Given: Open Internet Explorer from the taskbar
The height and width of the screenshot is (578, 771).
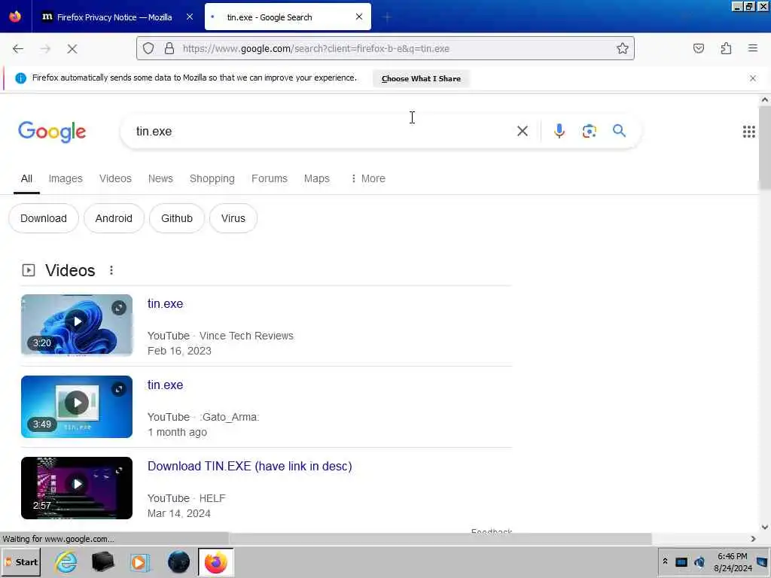Looking at the screenshot, I should tap(66, 561).
